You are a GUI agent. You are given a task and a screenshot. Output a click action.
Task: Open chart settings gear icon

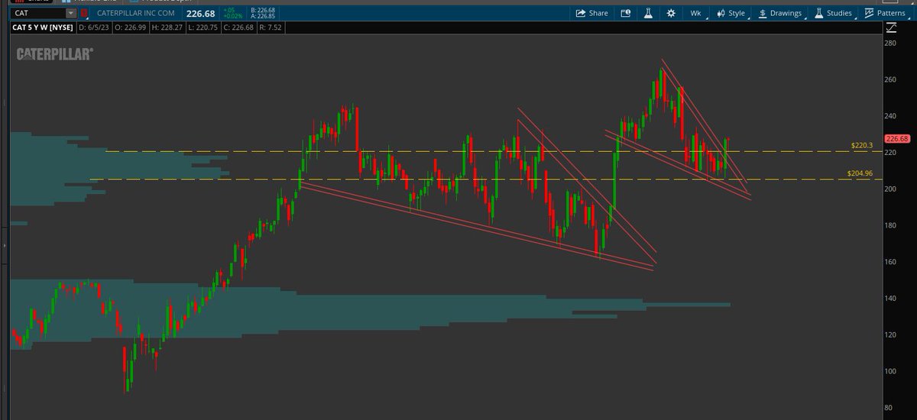[671, 13]
